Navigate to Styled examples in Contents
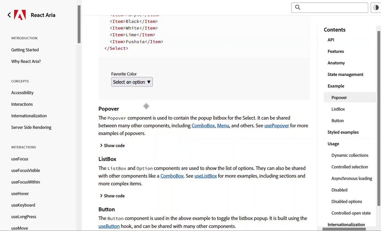381x231 pixels. 343,132
